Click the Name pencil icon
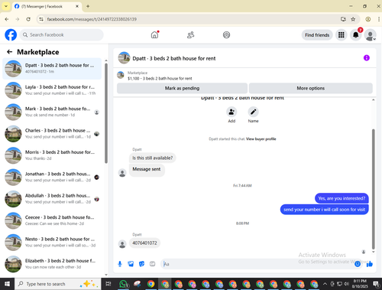This screenshot has width=382, height=290. (253, 112)
